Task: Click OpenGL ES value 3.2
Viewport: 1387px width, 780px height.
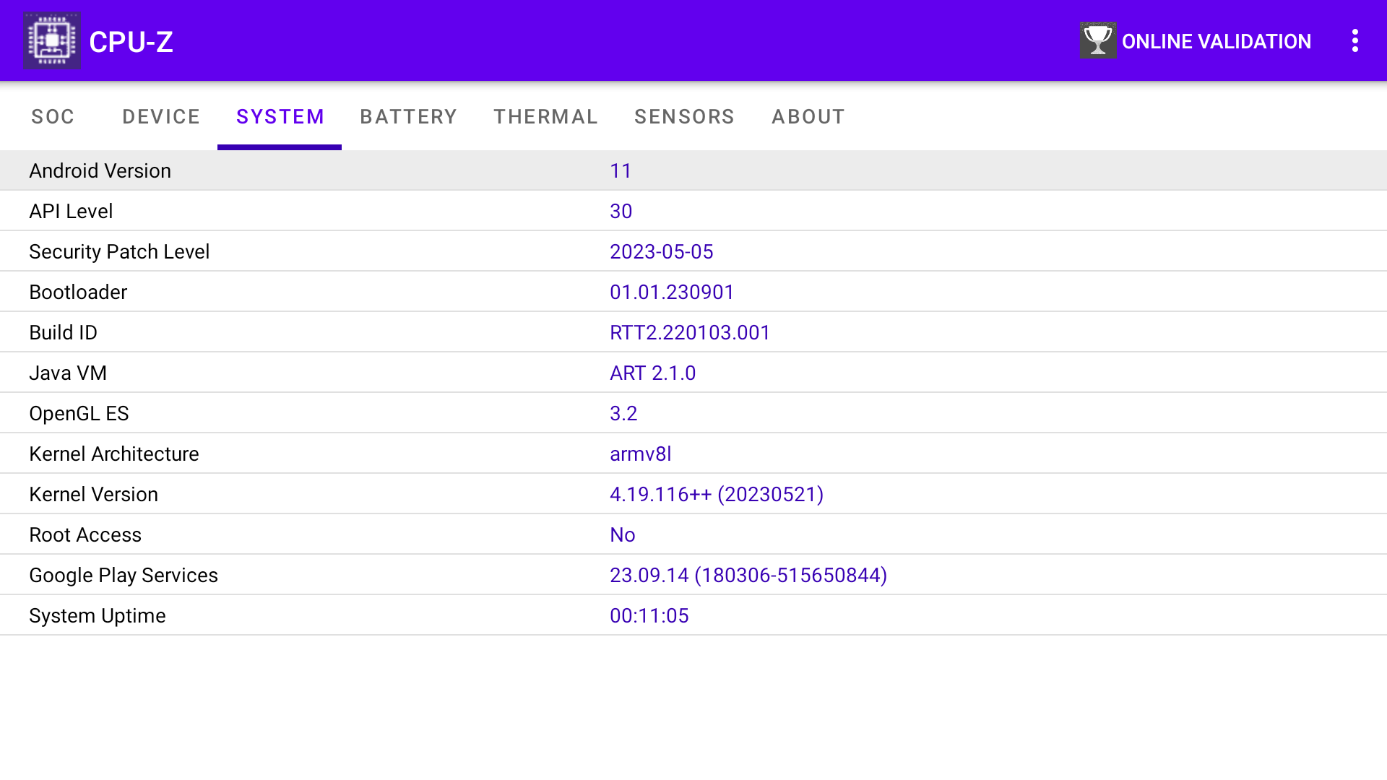Action: [623, 413]
